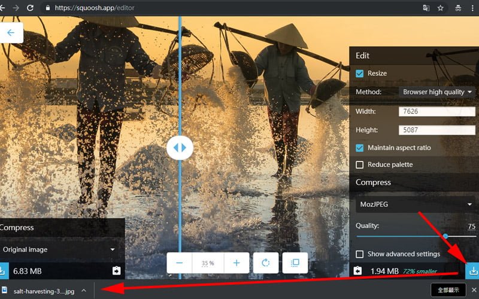Click the 全部顯示 show all button
The width and height of the screenshot is (479, 299).
[x=448, y=290]
